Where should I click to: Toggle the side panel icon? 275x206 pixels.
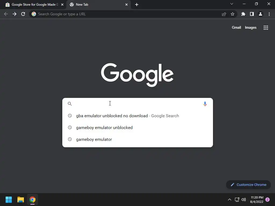click(252, 14)
